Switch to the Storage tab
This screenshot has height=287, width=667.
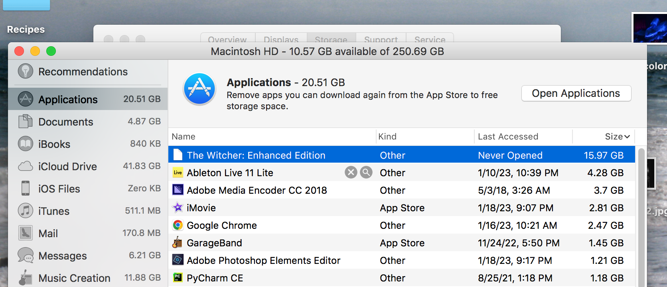[x=331, y=39]
